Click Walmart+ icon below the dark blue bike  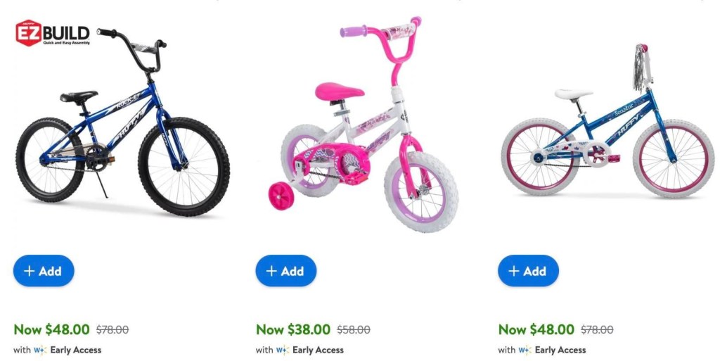click(x=40, y=350)
